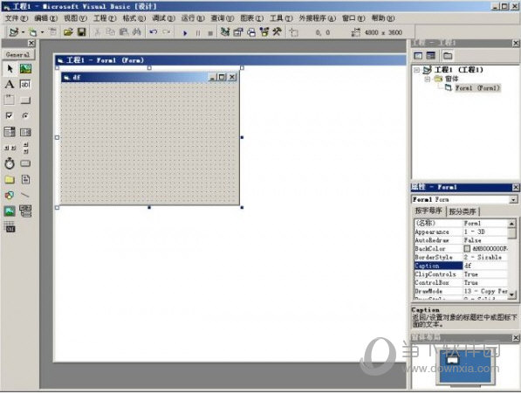Click the Caption property value field
521x394 pixels.
coord(485,266)
